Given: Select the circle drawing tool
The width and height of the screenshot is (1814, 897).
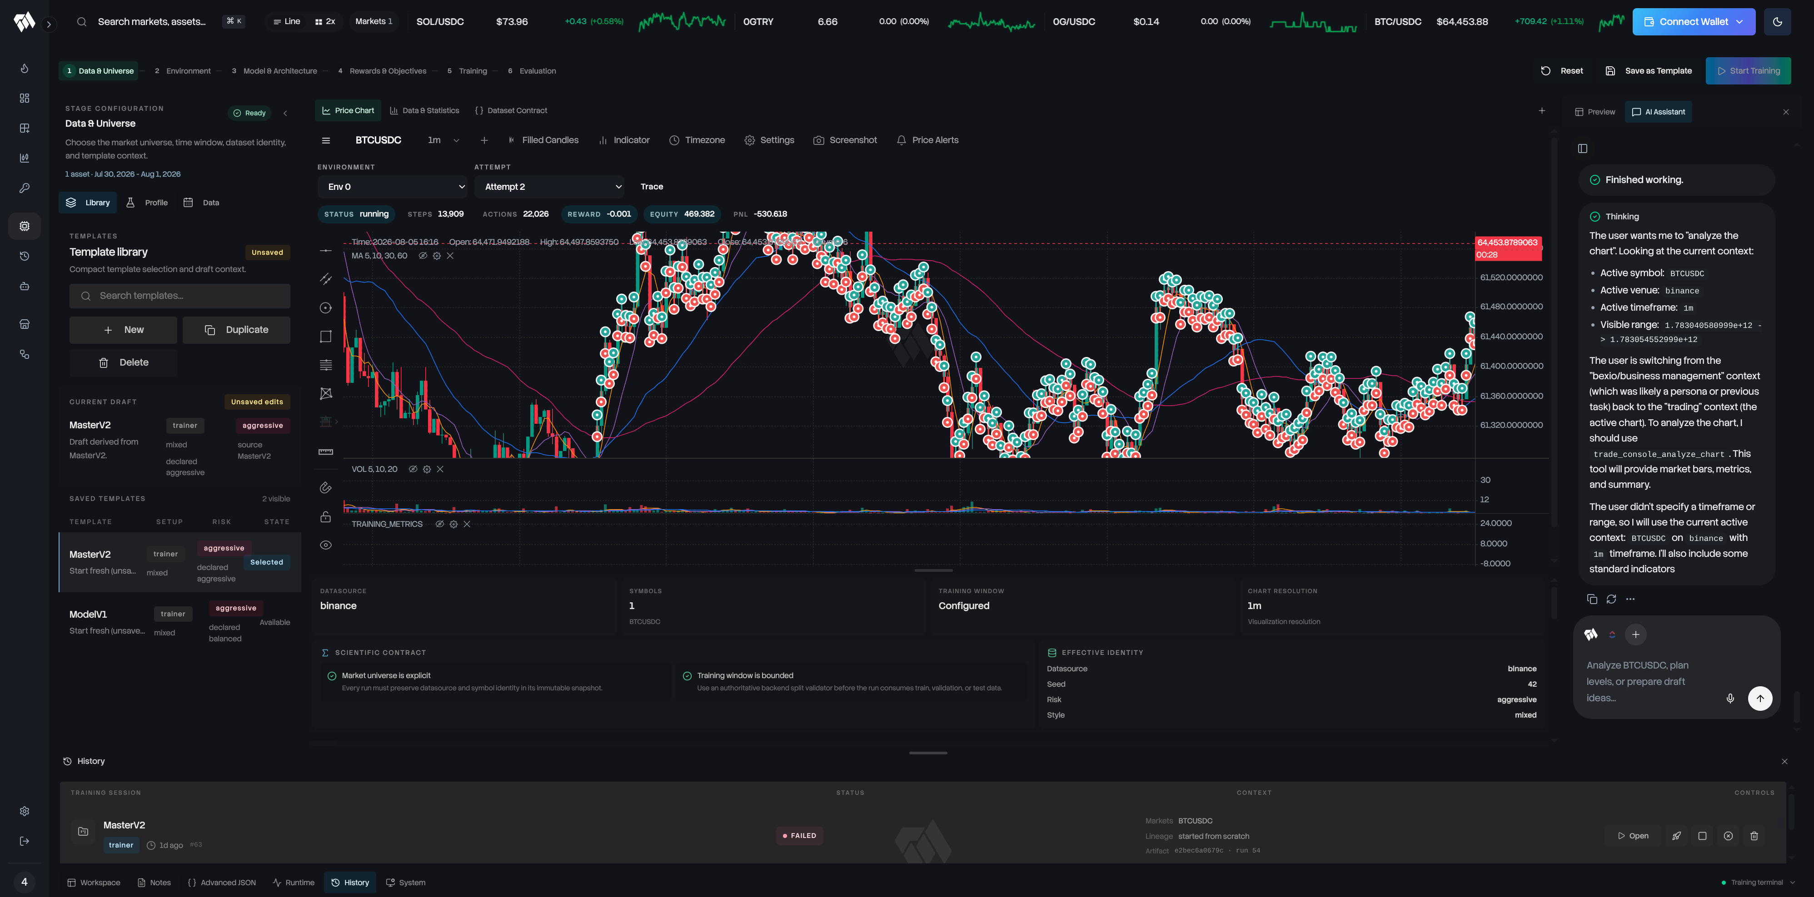Looking at the screenshot, I should [325, 307].
